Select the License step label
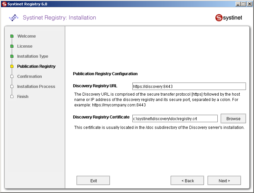Screen dimensions: 254x193 point(25,46)
